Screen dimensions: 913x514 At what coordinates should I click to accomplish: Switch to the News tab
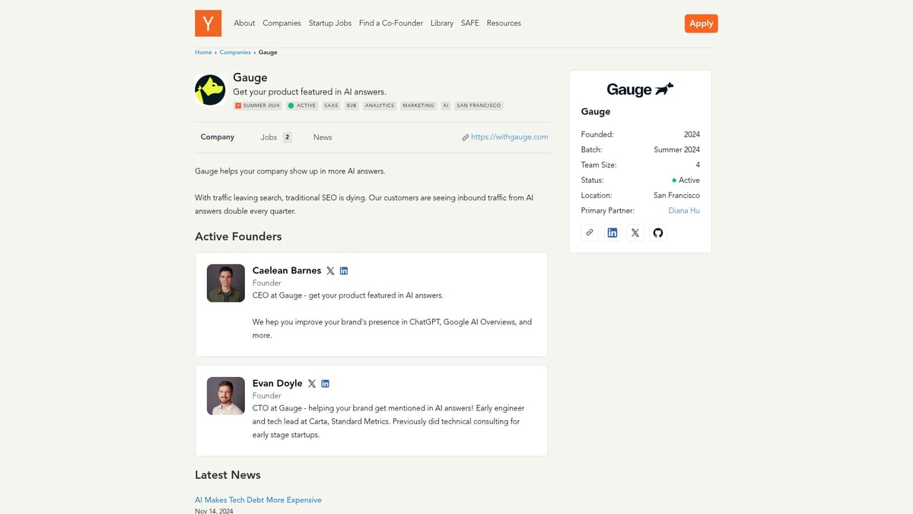click(323, 137)
